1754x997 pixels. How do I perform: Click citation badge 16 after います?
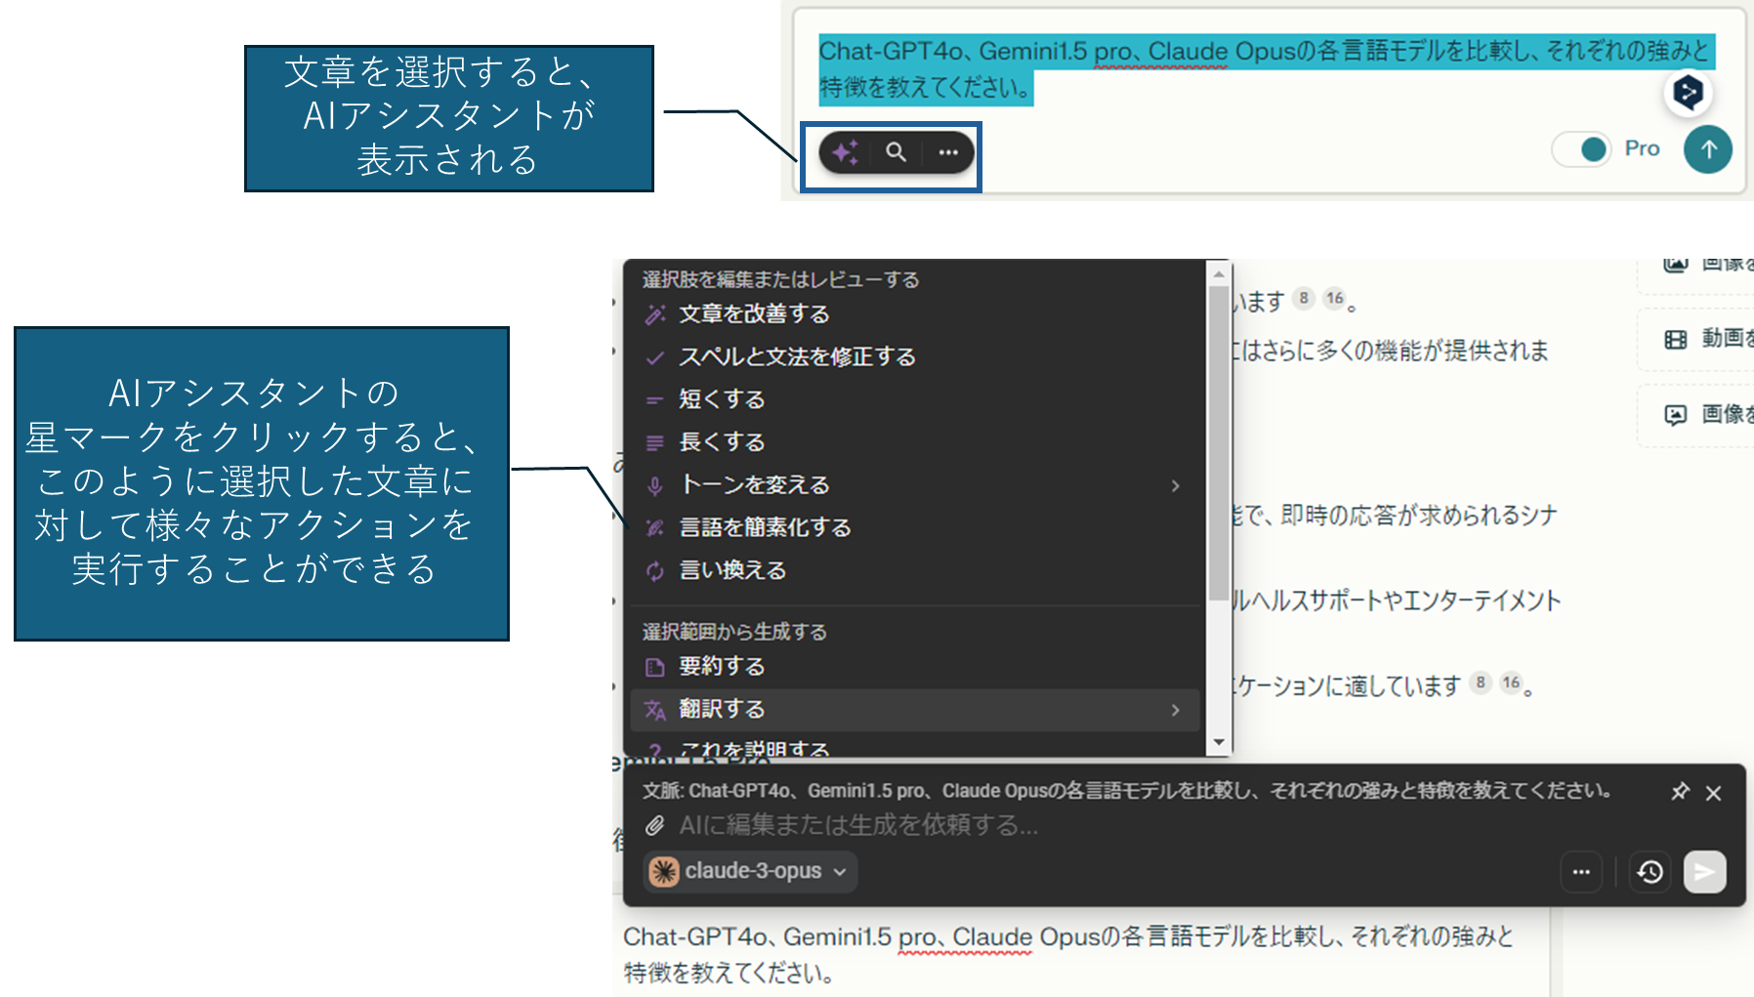click(x=1335, y=298)
